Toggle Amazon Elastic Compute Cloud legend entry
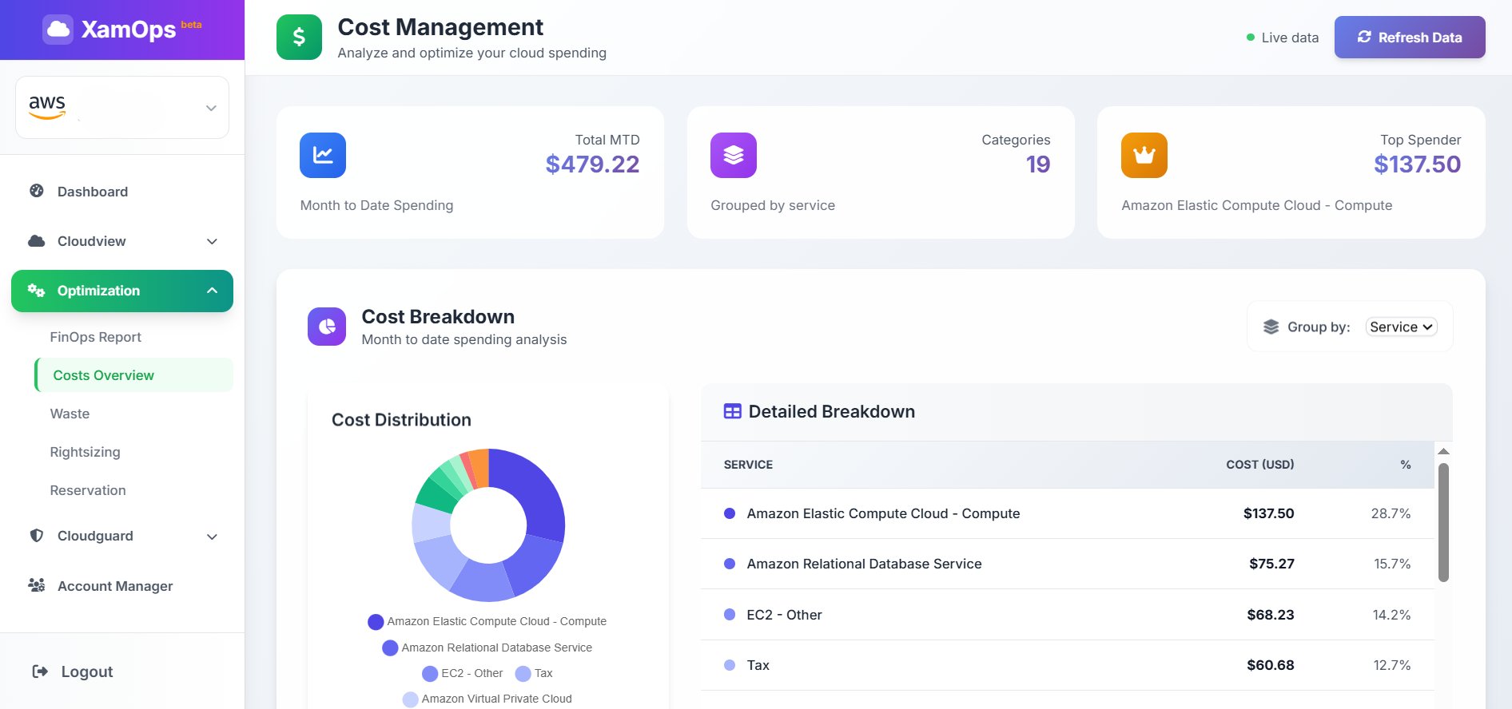Viewport: 1512px width, 709px height. coord(487,621)
